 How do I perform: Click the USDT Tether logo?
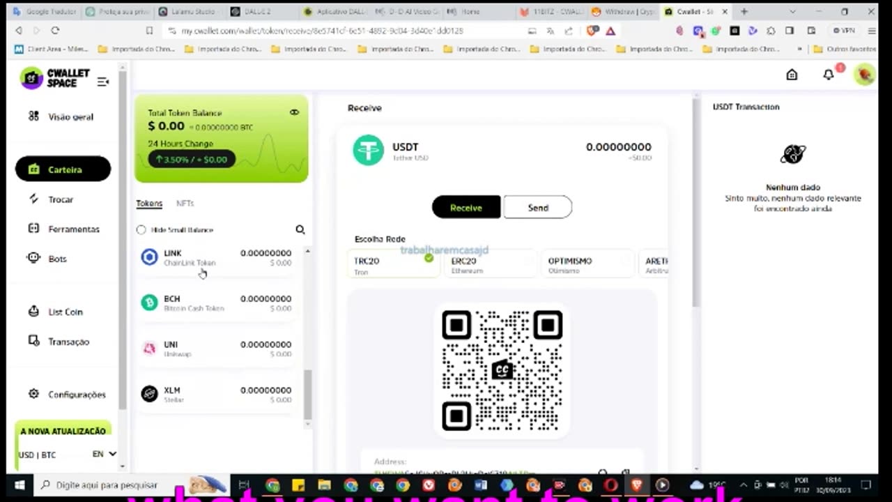tap(368, 150)
